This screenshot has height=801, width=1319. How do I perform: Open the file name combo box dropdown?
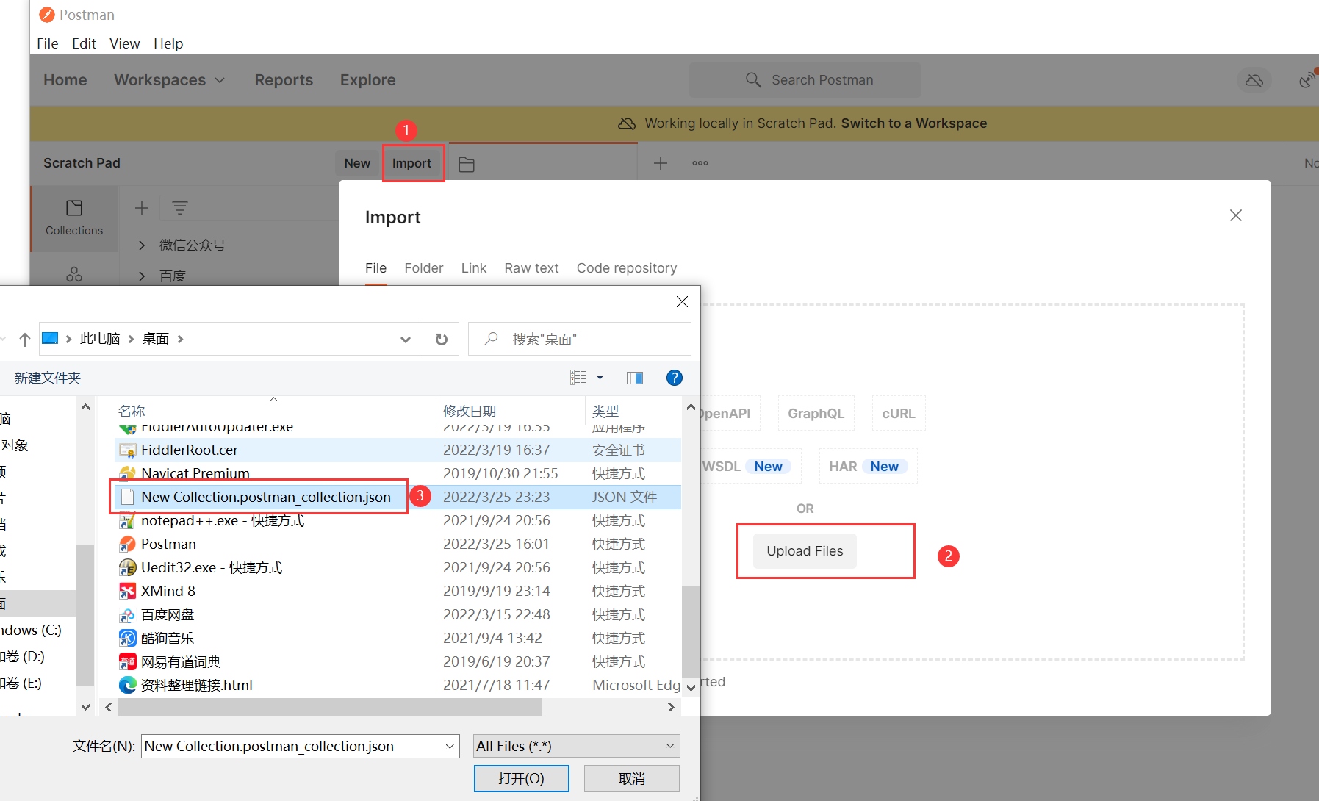(x=450, y=746)
